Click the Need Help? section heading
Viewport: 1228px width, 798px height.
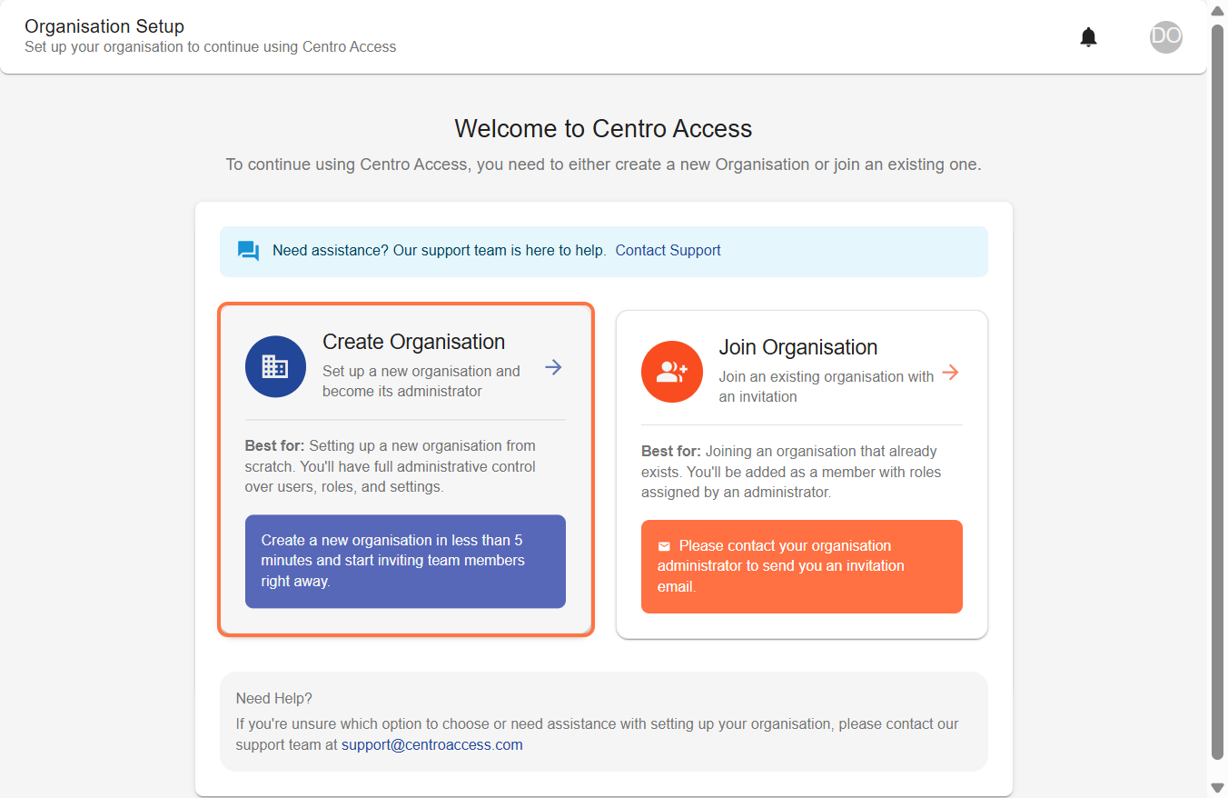coord(274,698)
